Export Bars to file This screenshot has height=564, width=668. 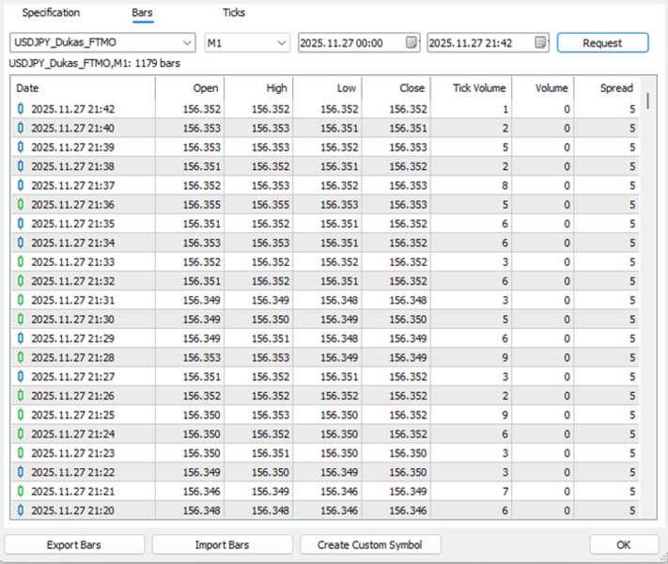click(x=74, y=545)
